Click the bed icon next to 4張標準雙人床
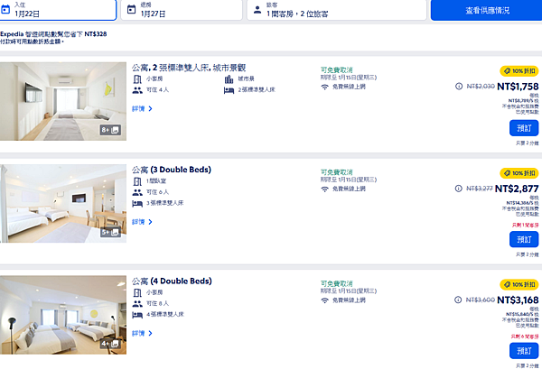 (x=137, y=315)
